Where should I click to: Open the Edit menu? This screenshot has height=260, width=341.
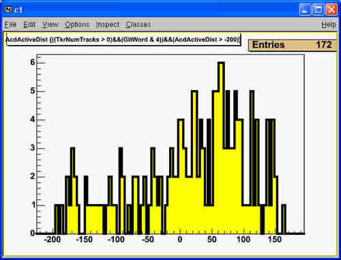29,25
